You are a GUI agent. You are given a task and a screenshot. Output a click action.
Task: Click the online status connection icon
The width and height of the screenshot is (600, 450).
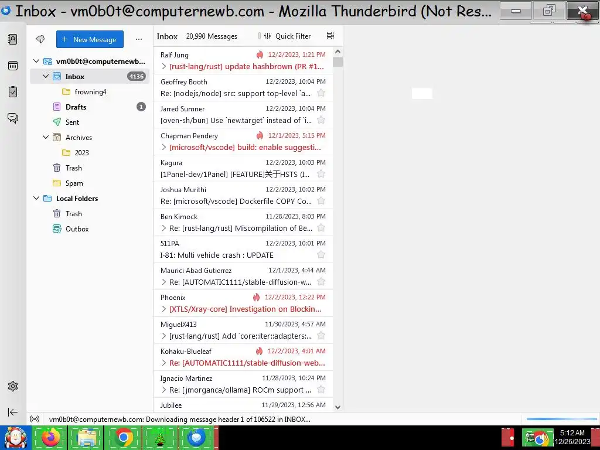tap(35, 419)
